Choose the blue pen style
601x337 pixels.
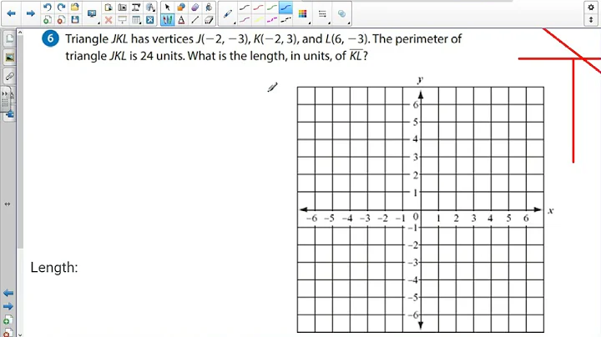pos(286,8)
